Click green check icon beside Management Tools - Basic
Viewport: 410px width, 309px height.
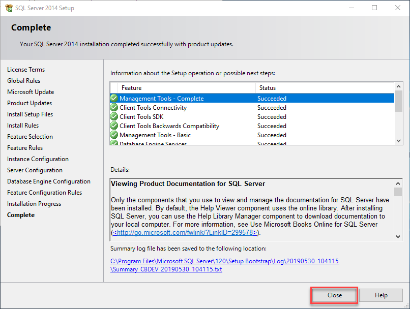(114, 135)
